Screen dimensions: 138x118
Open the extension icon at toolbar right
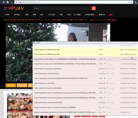click(136, 2)
